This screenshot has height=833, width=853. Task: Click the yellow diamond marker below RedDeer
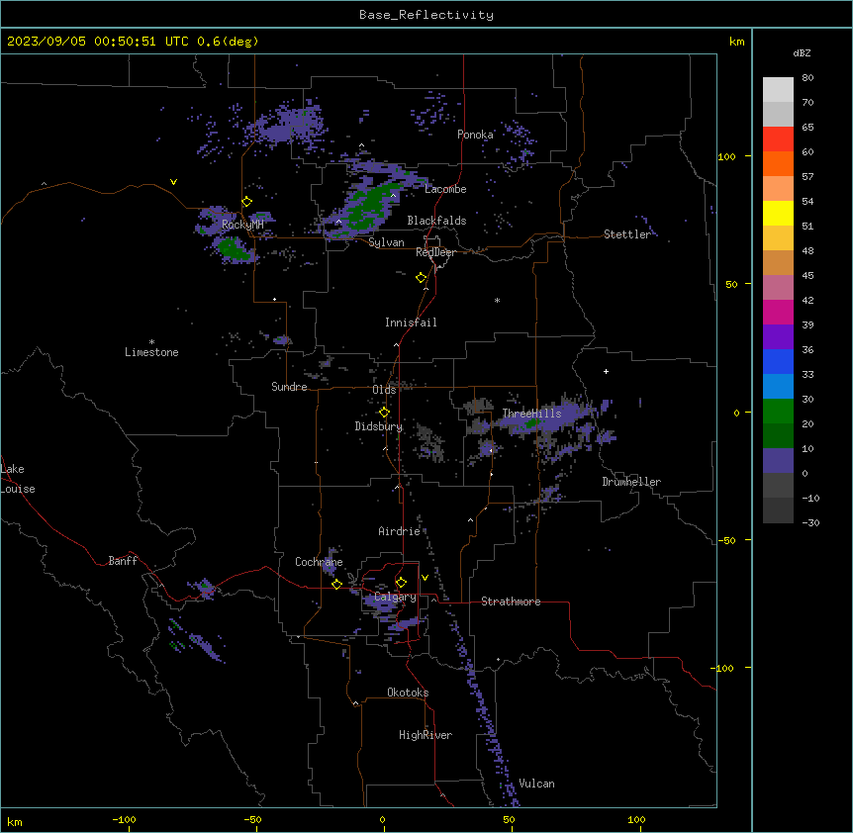421,278
